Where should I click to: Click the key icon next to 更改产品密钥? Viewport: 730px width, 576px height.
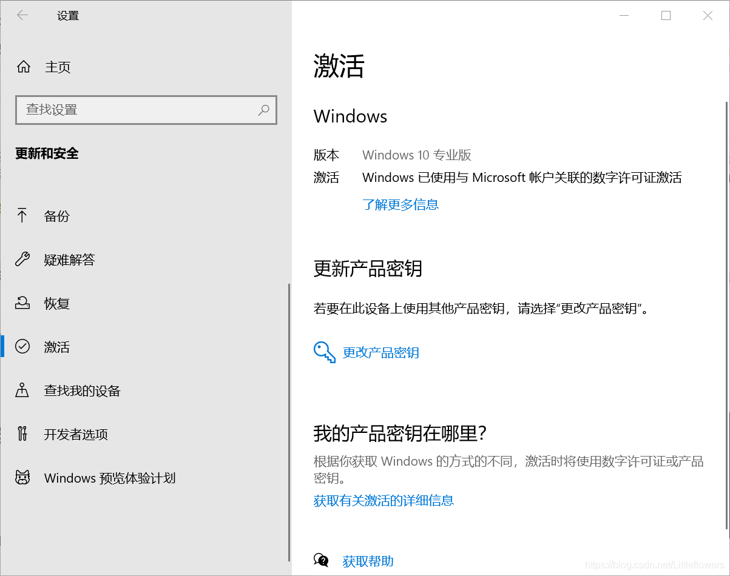[x=325, y=352]
